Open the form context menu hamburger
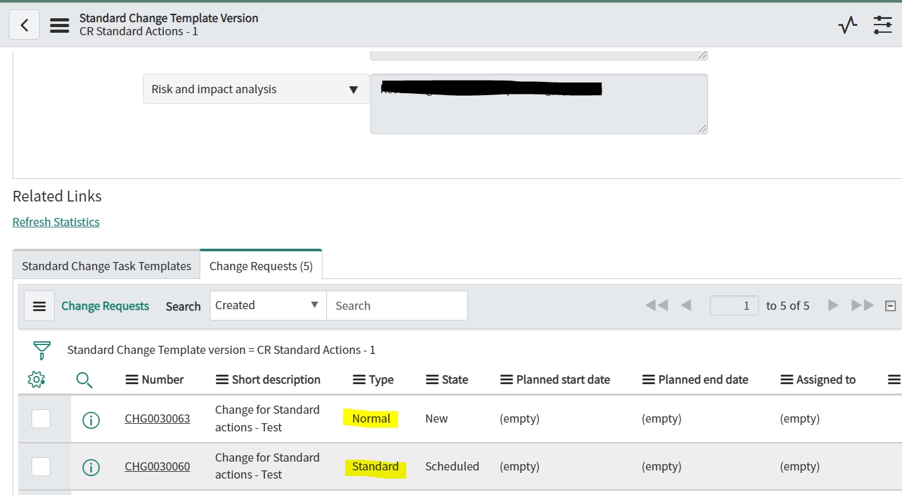The image size is (902, 495). click(59, 25)
